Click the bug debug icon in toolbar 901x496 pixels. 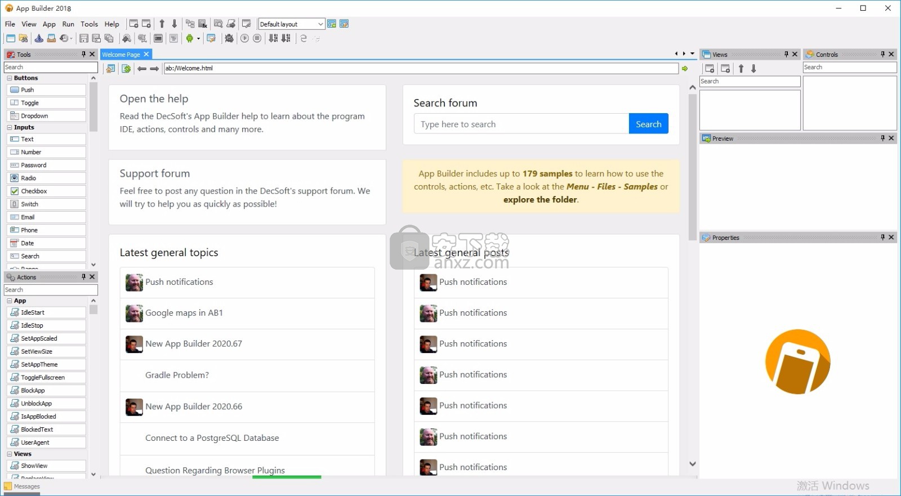coord(229,38)
